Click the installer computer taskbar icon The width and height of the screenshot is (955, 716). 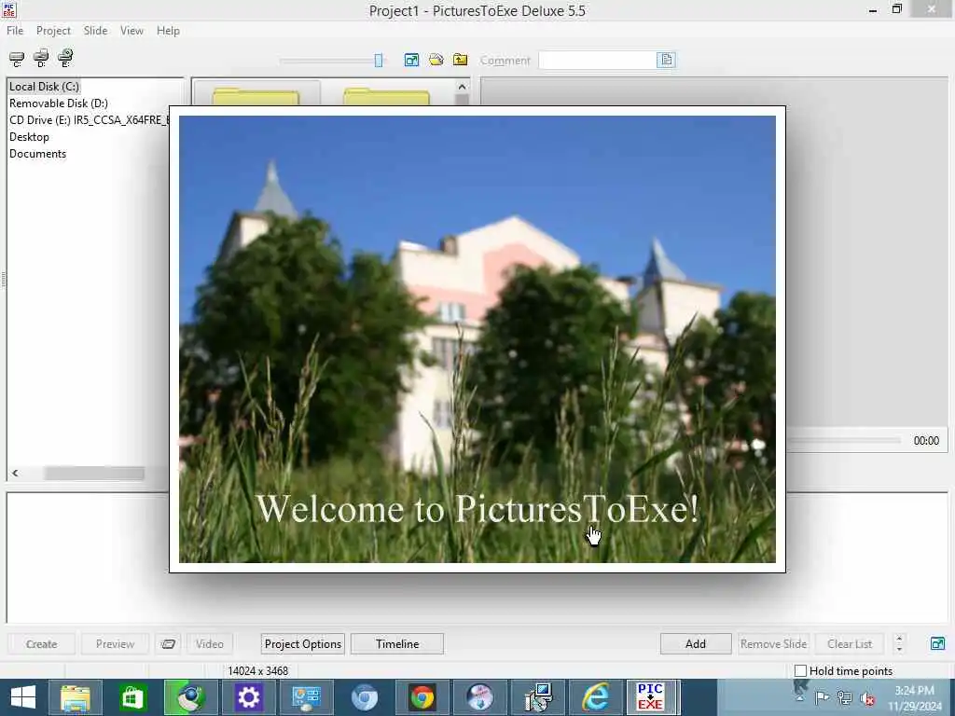click(x=538, y=697)
